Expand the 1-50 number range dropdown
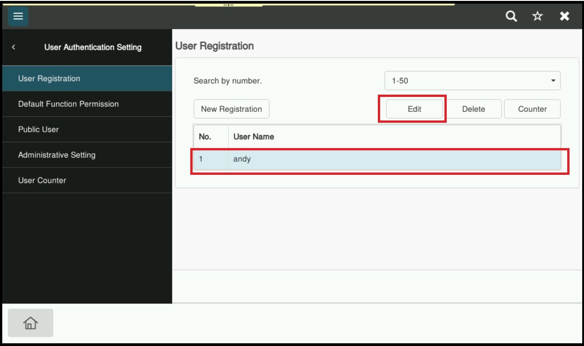Image resolution: width=584 pixels, height=346 pixels. 472,81
